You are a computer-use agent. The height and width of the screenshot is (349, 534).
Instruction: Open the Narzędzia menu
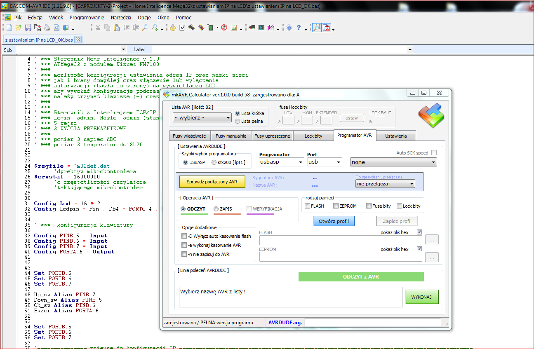[121, 18]
